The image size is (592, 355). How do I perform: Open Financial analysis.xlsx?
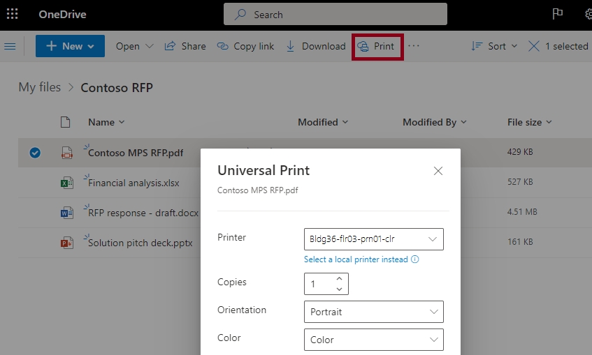[133, 183]
